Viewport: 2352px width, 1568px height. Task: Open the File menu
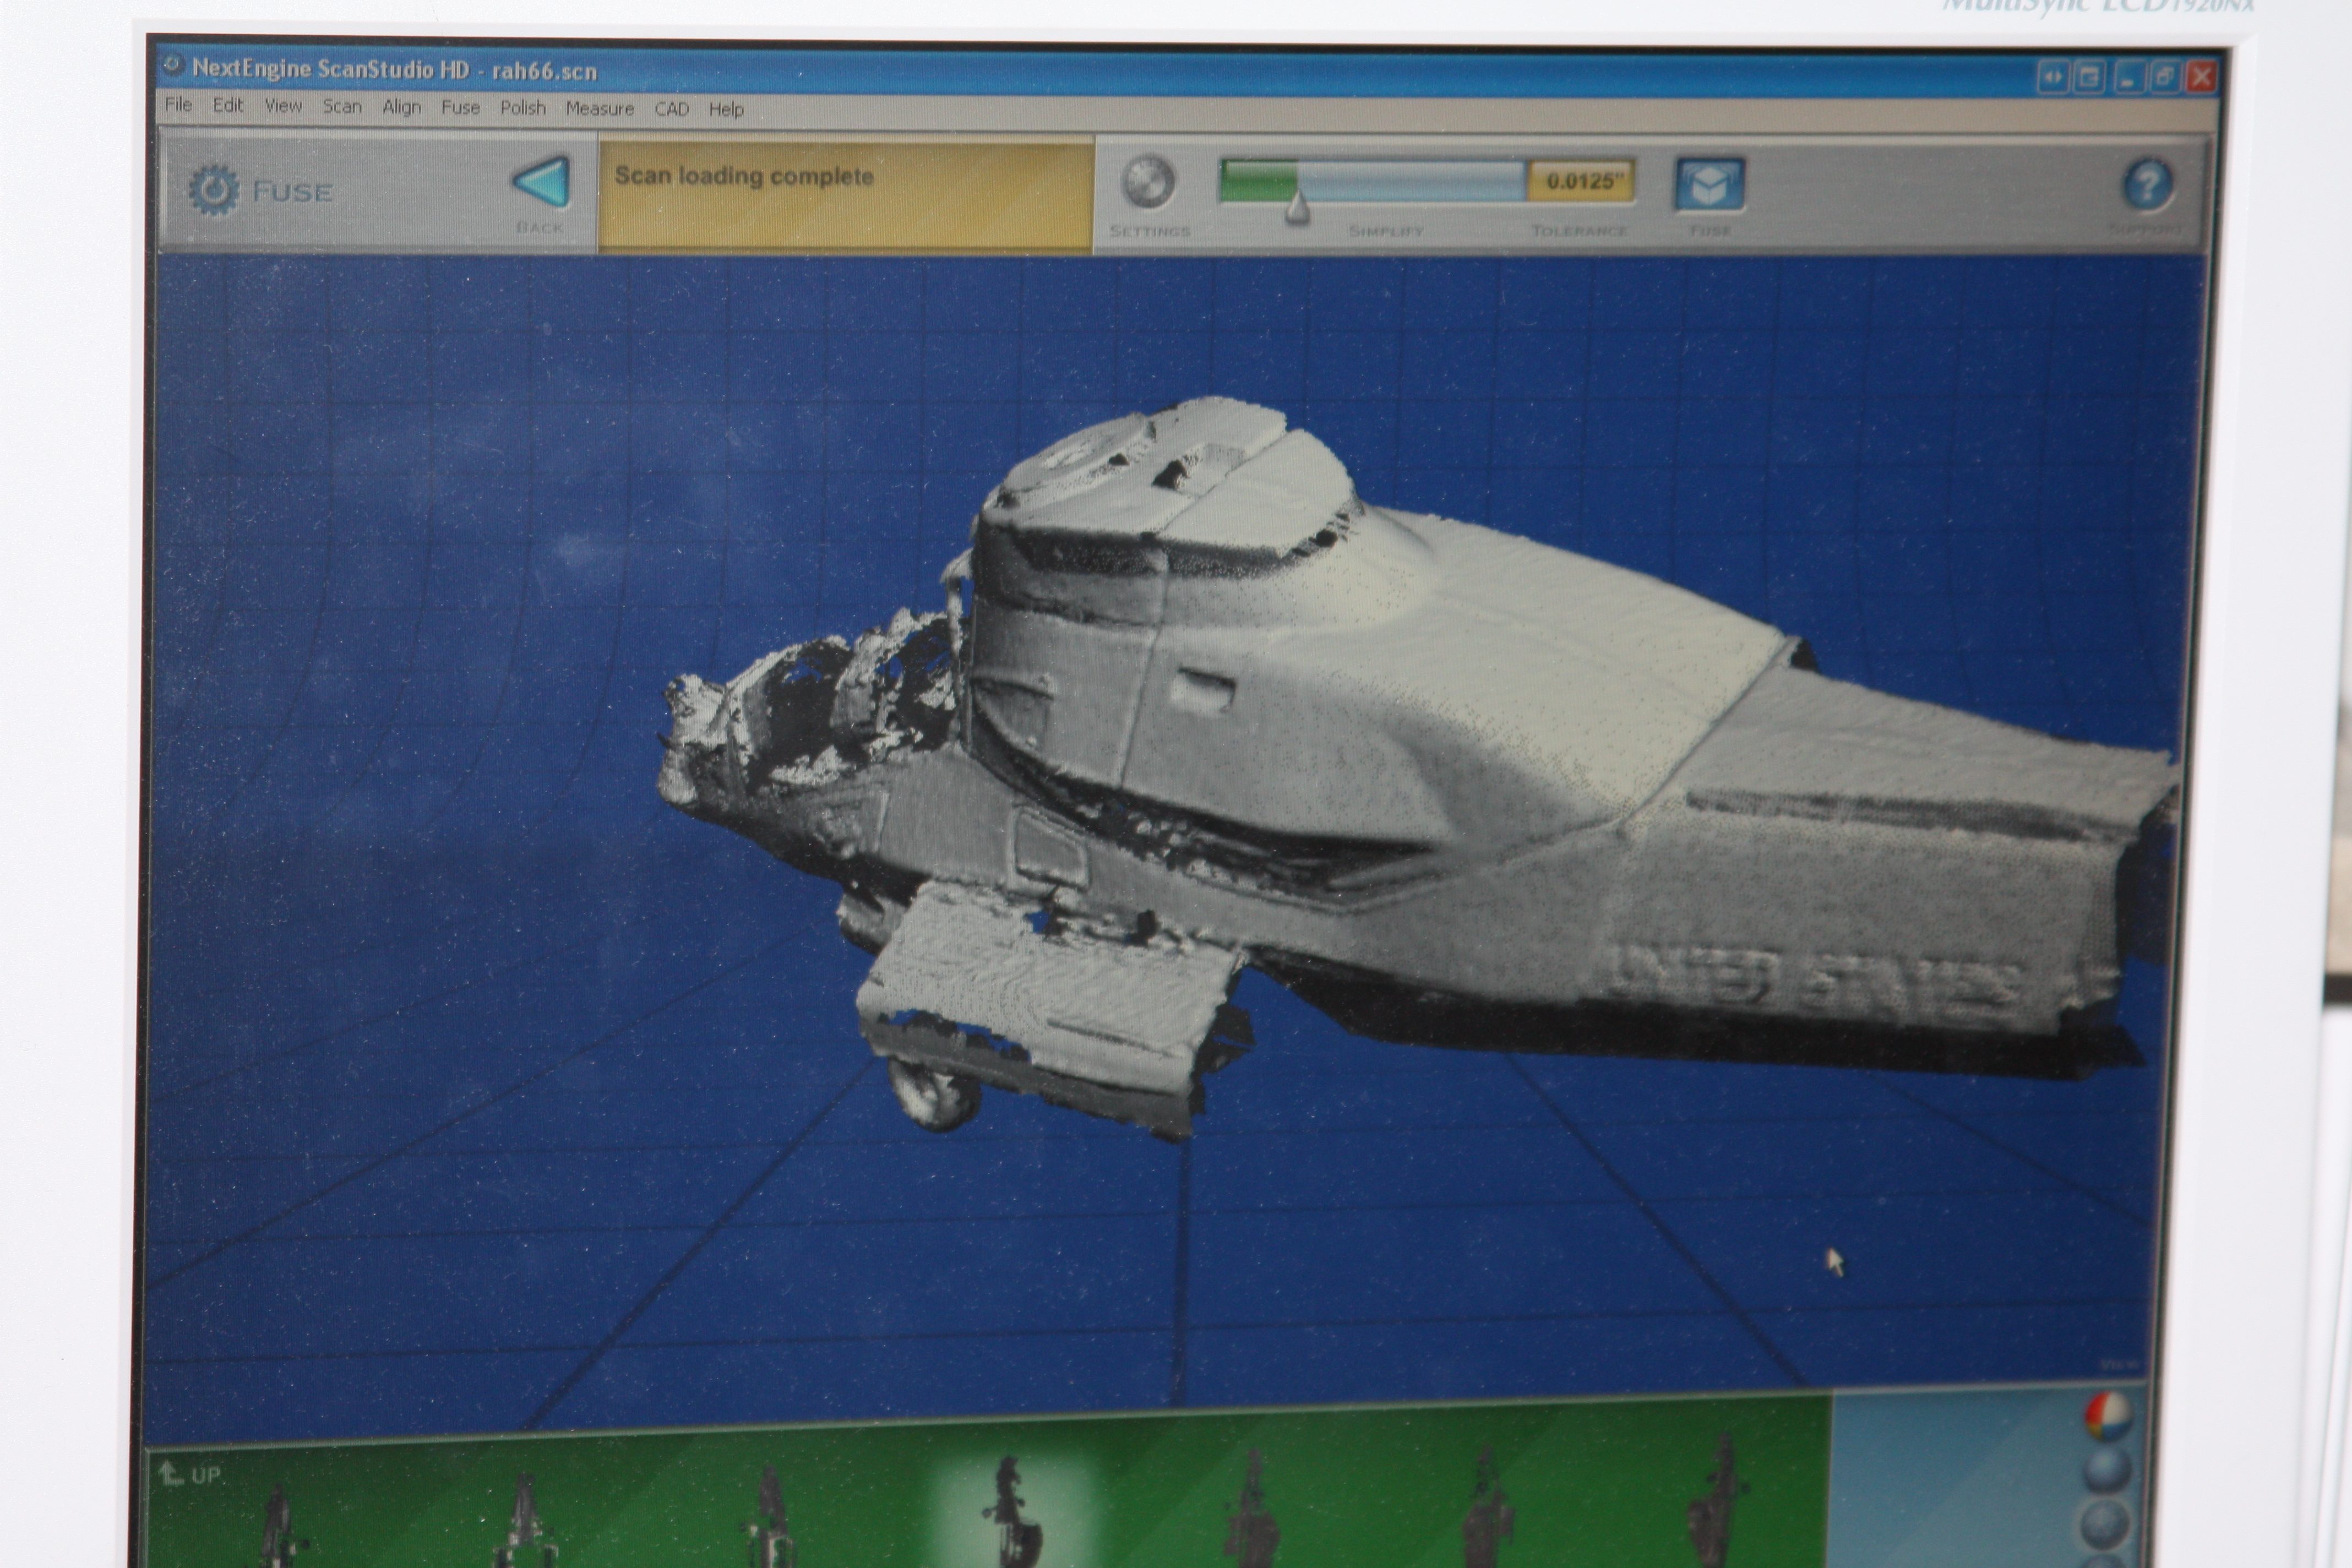[x=178, y=105]
